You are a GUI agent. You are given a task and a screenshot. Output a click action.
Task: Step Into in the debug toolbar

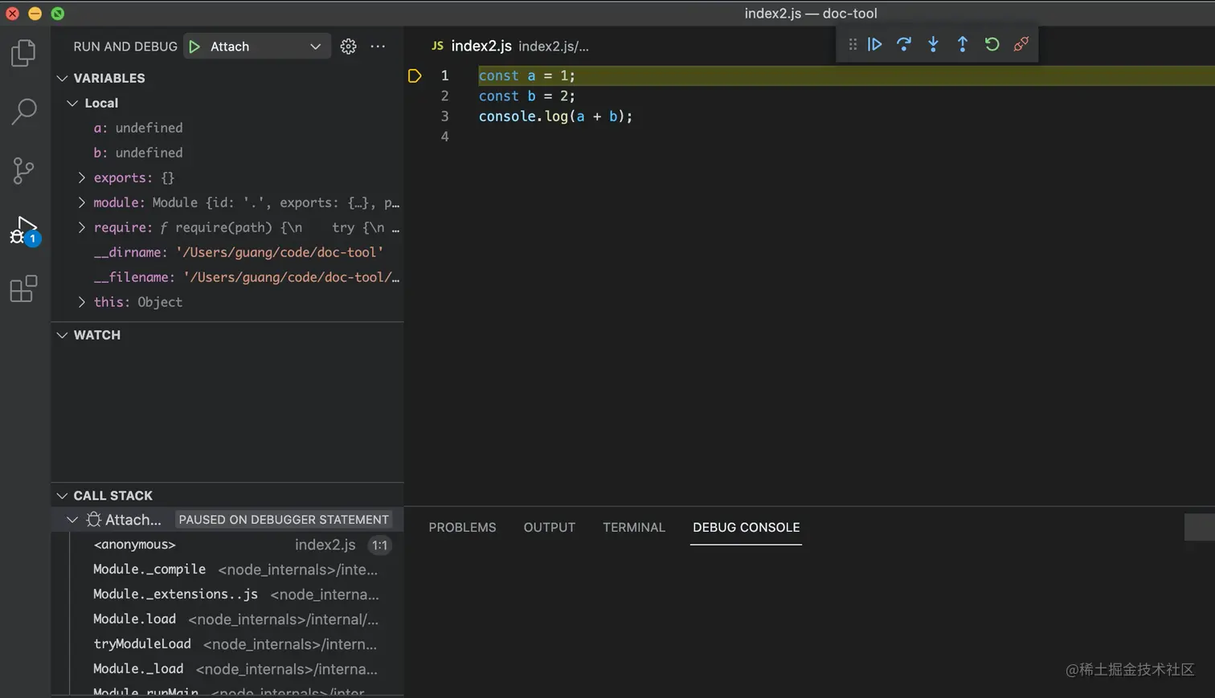pyautogui.click(x=933, y=44)
